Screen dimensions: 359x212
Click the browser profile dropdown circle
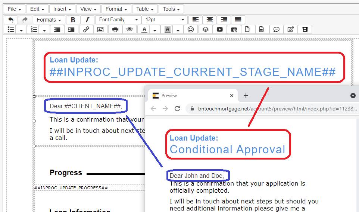point(353,95)
